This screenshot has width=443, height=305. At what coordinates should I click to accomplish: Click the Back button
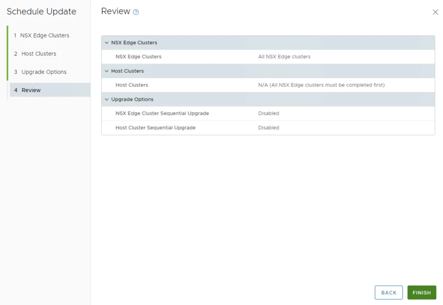pyautogui.click(x=388, y=292)
